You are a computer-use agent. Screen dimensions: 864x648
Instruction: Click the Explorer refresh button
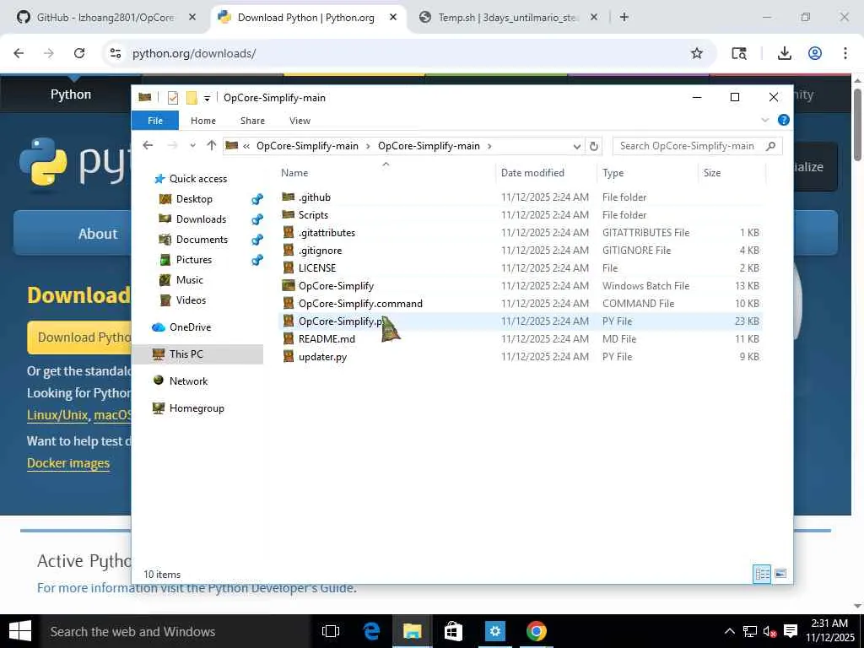pos(593,146)
